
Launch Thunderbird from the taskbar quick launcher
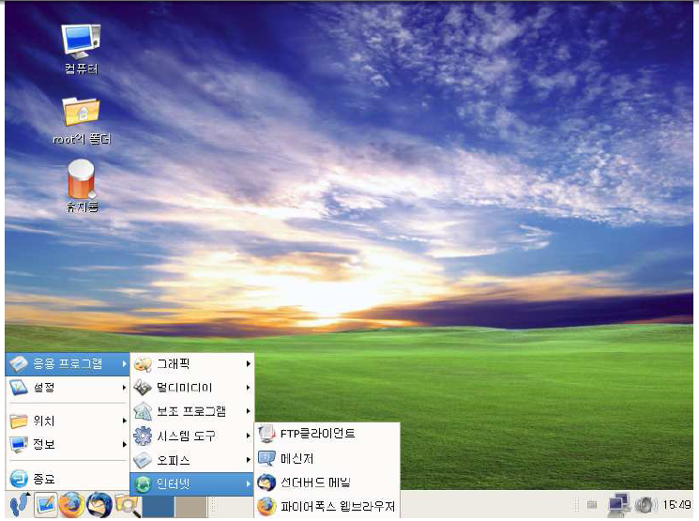(x=99, y=505)
